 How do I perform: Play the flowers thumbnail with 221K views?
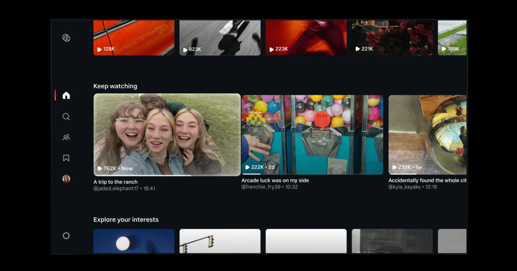[x=392, y=38]
